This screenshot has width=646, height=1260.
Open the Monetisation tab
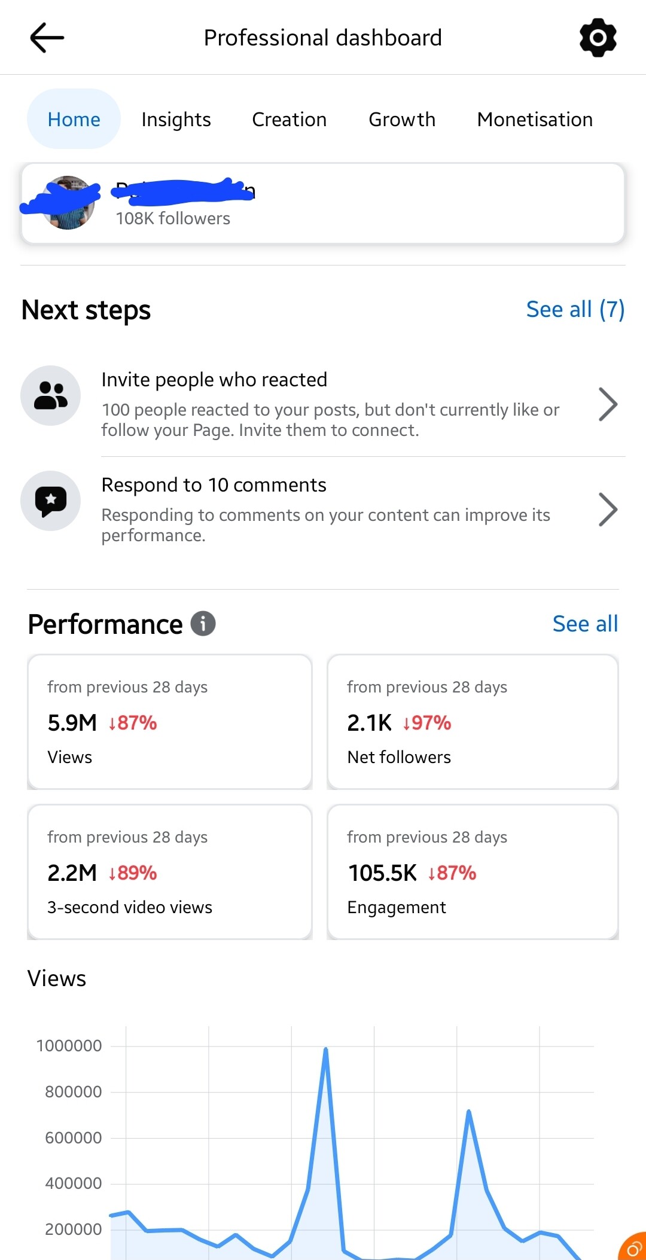535,120
